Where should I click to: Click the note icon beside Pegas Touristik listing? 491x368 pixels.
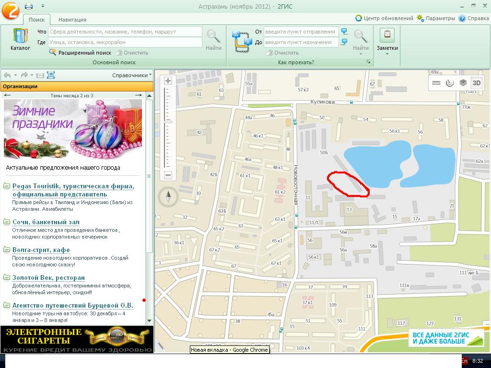coord(6,186)
